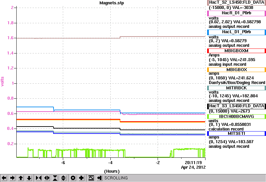Zoom in vertically with hourglass icon

pos(55,178)
